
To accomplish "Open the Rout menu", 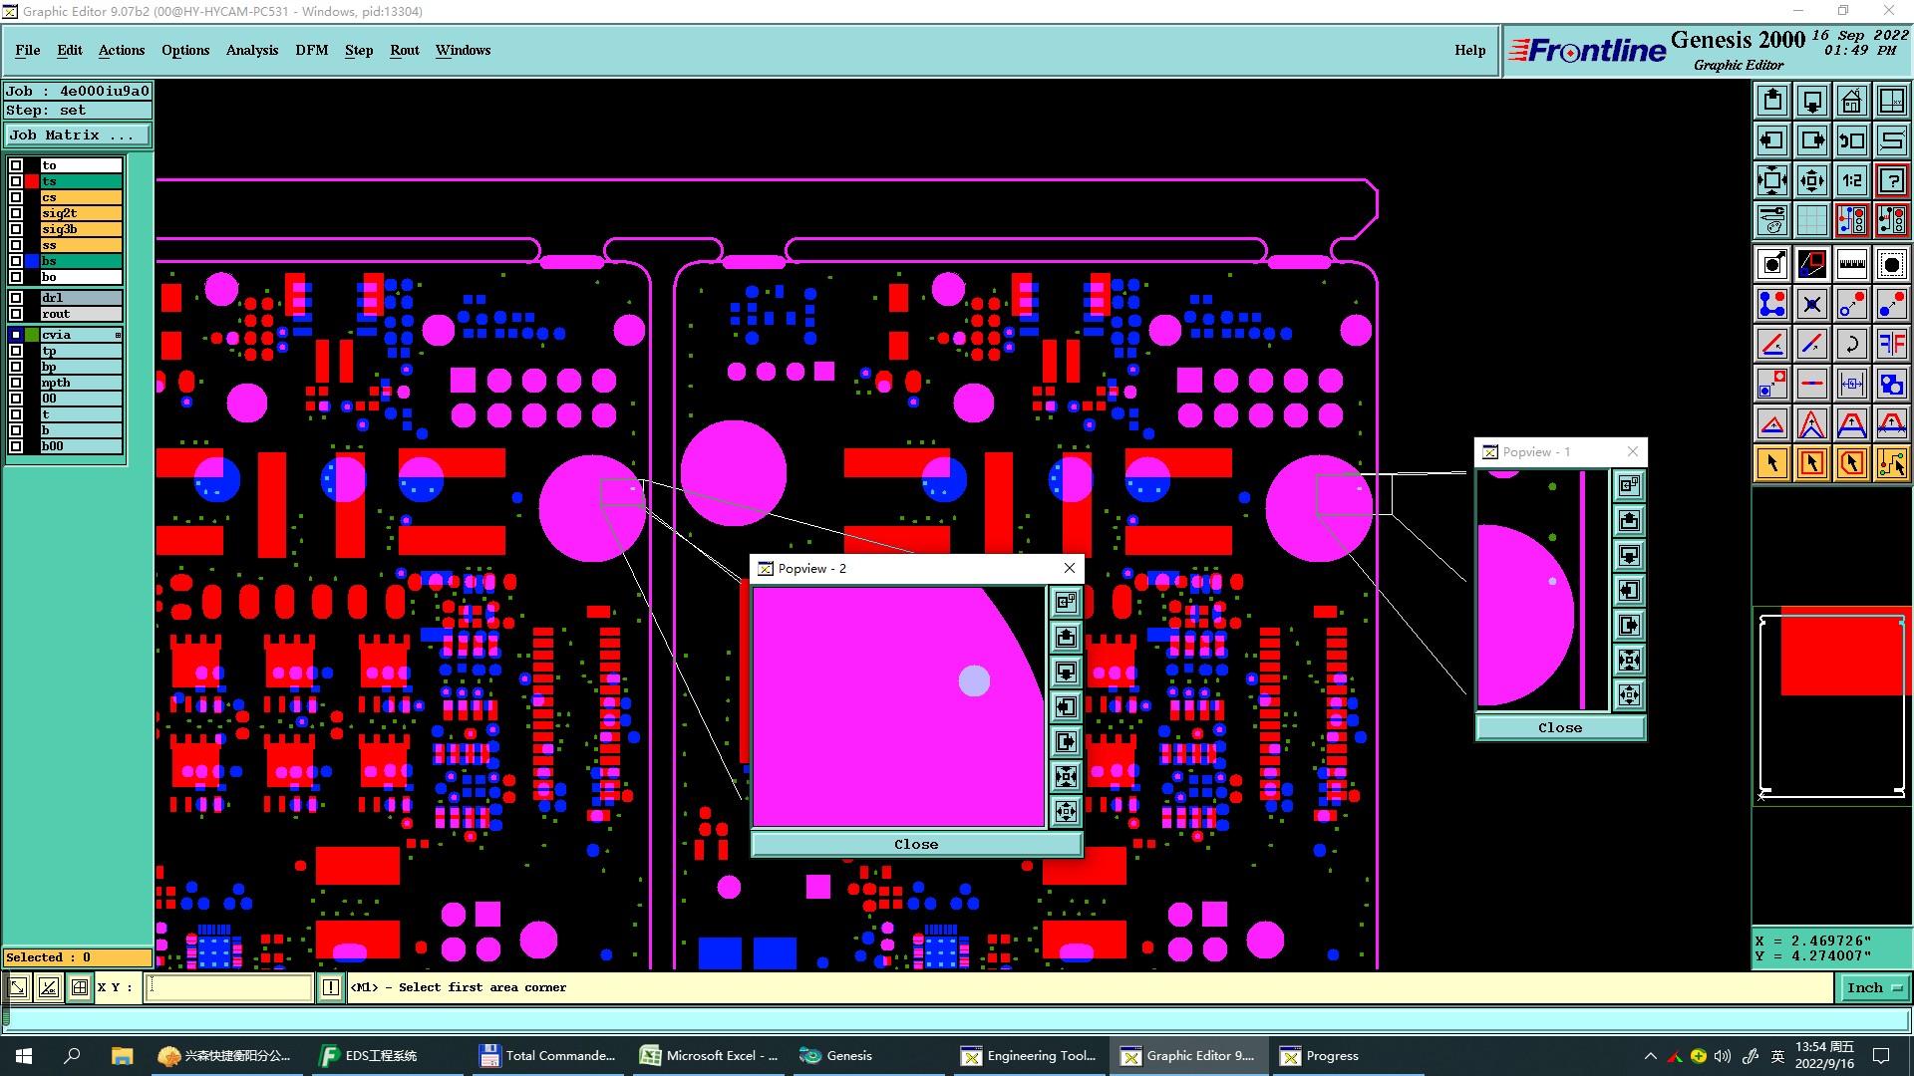I will coord(405,50).
